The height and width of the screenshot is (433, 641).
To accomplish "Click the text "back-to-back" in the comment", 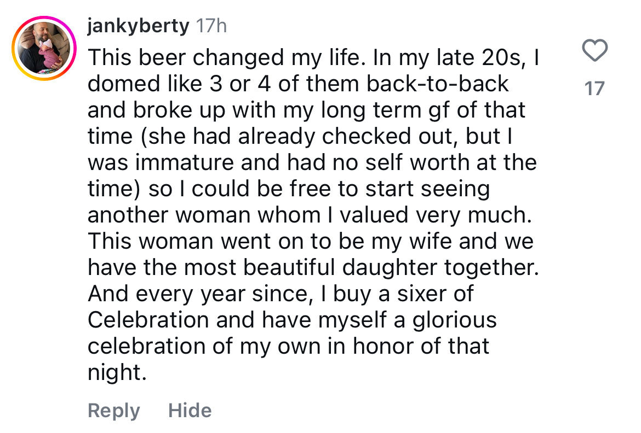I will coord(437,84).
